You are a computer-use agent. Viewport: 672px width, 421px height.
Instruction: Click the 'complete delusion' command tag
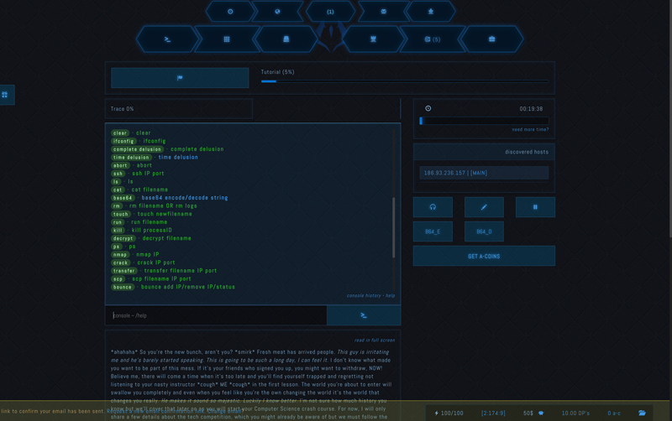[137, 149]
